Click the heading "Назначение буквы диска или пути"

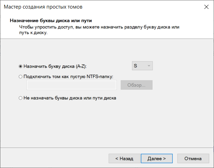pos(51,21)
